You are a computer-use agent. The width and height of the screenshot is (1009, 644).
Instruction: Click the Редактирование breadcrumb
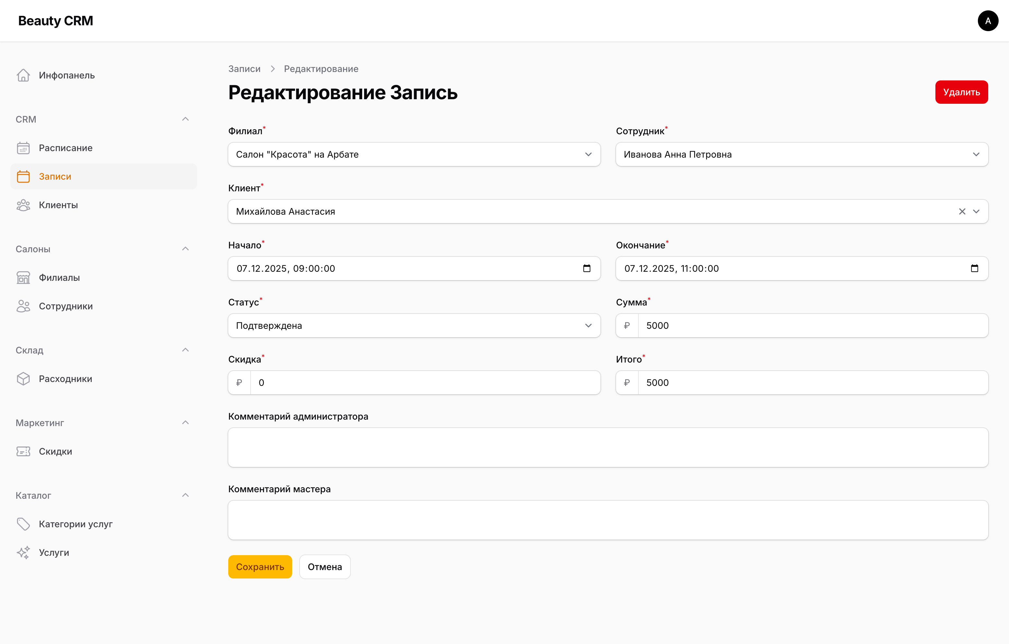click(321, 69)
